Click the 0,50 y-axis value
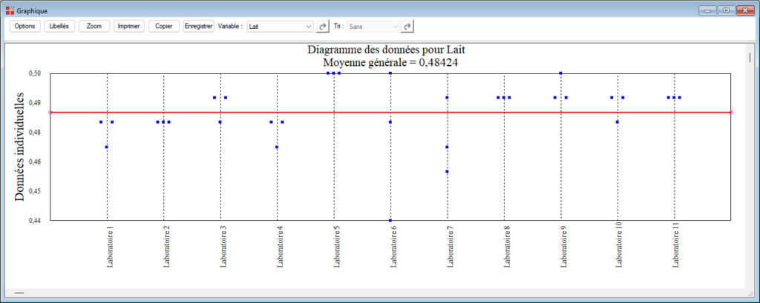 (36, 73)
